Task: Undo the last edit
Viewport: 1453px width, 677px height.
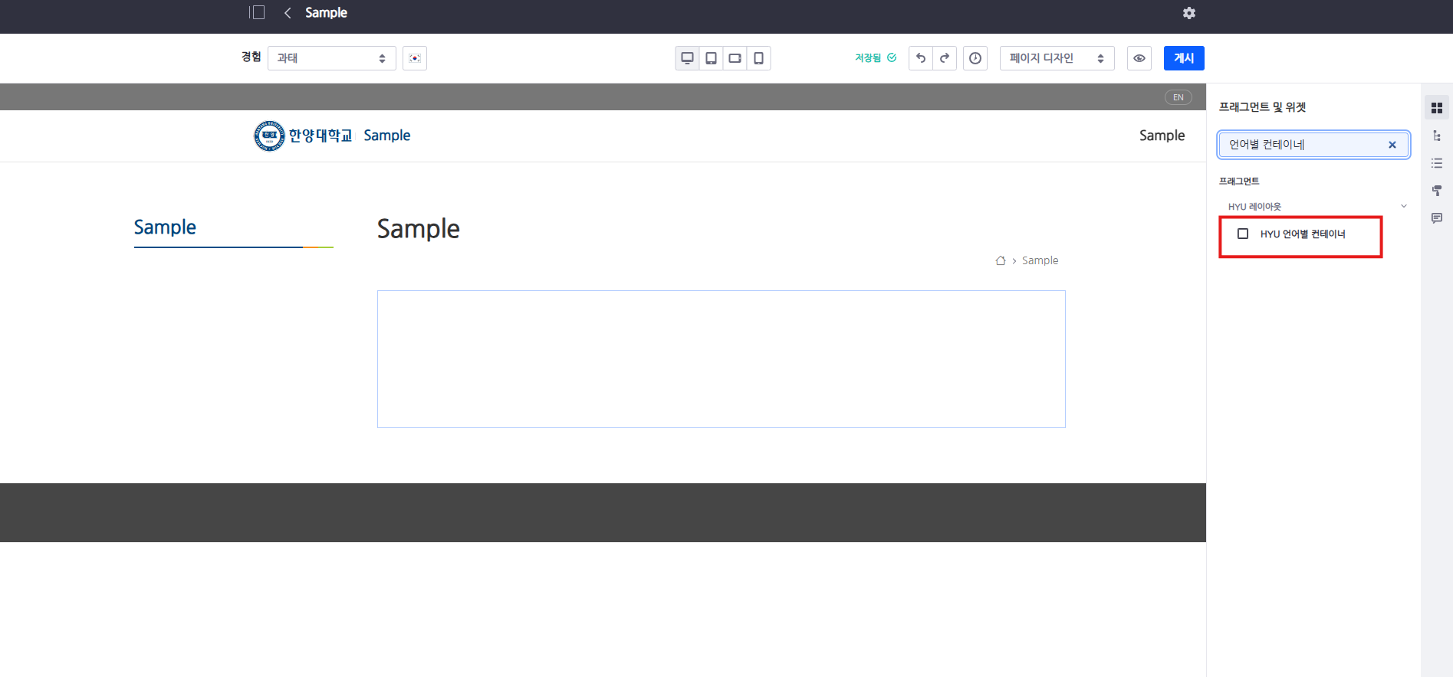Action: click(x=921, y=58)
